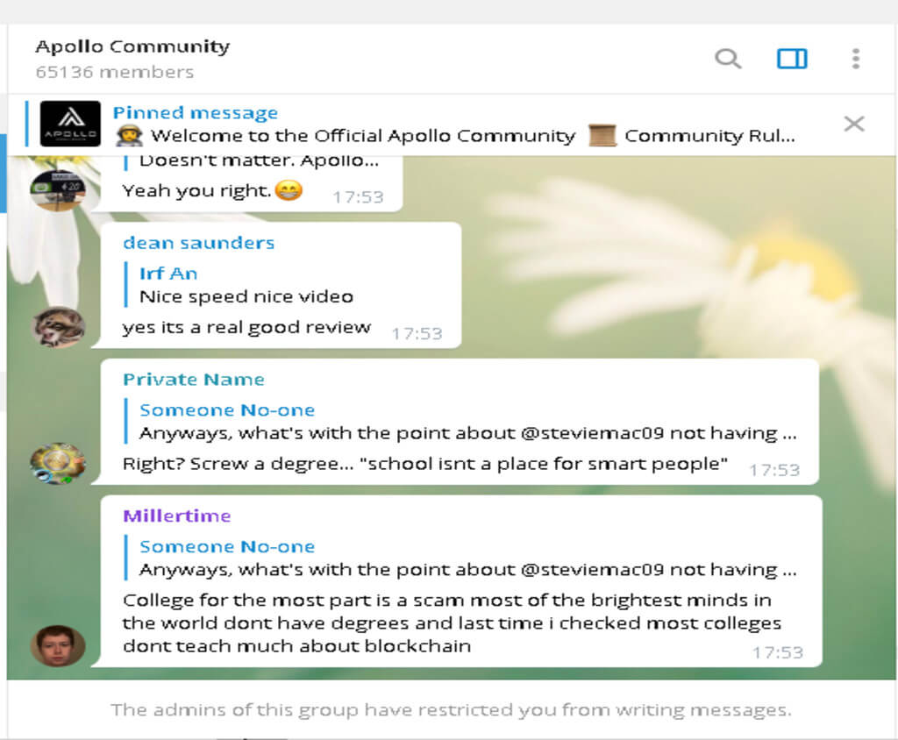
Task: Click the avatar beside 'Yeah you right'
Action: click(58, 189)
